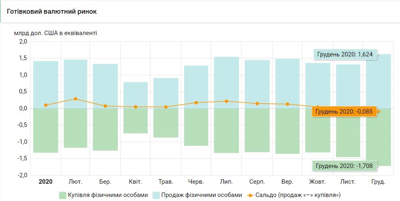Click the 'Готівковий валютний ринок' chart title
The width and height of the screenshot is (400, 201).
pyautogui.click(x=52, y=12)
